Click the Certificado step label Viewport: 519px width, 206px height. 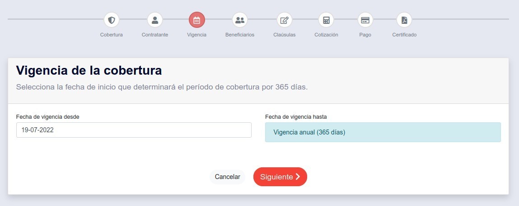pyautogui.click(x=404, y=35)
